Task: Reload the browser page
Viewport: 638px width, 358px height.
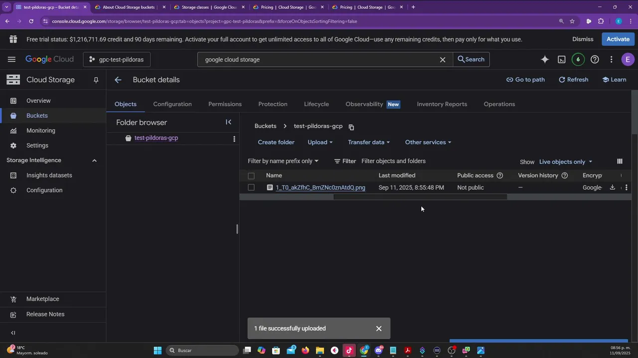Action: 31,21
